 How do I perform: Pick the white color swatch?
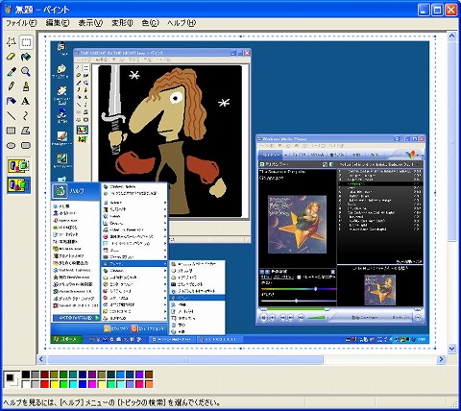point(26,384)
